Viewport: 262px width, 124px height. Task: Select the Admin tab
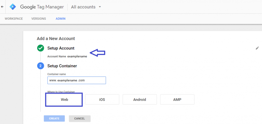point(61,19)
